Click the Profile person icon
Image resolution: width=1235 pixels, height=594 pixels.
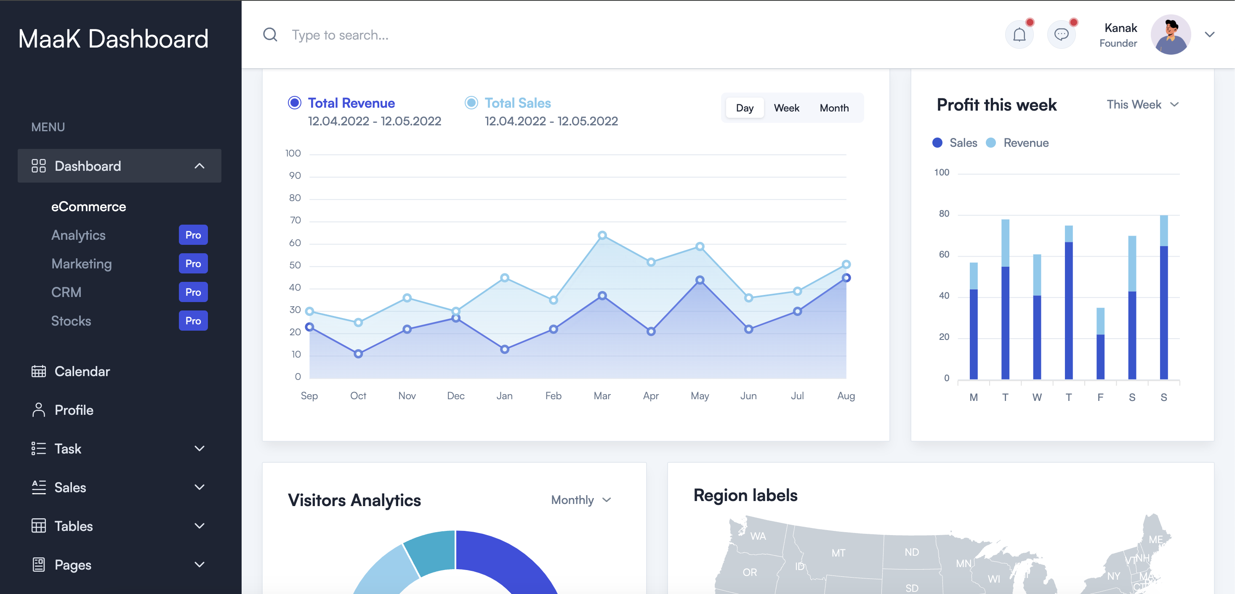point(38,410)
